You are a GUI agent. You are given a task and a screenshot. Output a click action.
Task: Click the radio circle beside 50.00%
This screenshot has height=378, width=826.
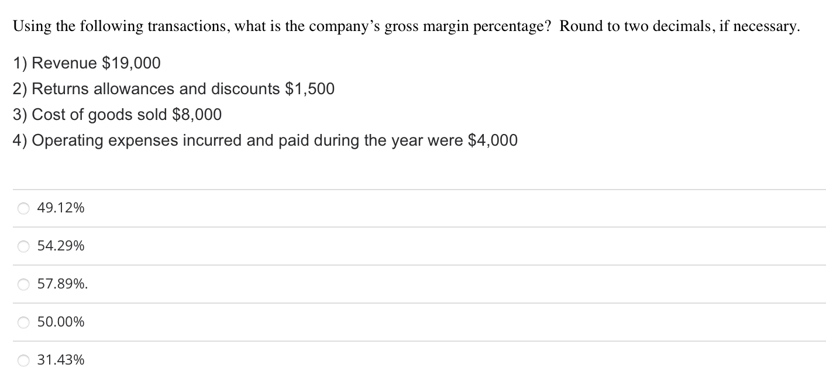(x=23, y=322)
